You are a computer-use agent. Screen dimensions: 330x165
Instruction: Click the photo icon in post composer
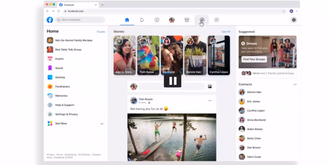tap(210, 87)
